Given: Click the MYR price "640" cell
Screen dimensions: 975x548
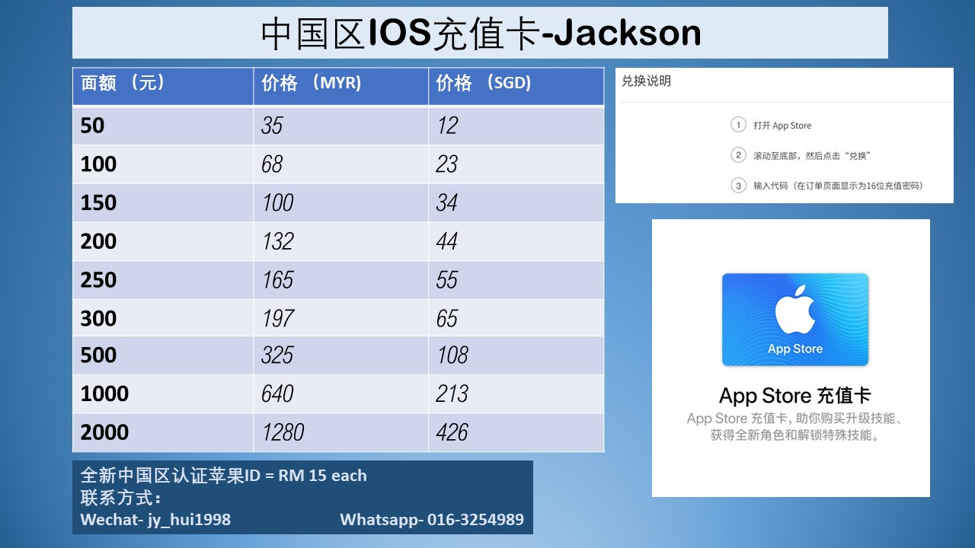Looking at the screenshot, I should point(341,393).
